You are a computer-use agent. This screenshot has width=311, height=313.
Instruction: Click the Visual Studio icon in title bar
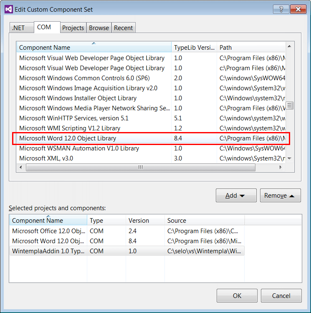(x=9, y=9)
